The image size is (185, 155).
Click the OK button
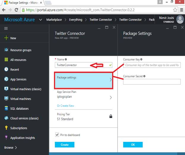[133, 145]
